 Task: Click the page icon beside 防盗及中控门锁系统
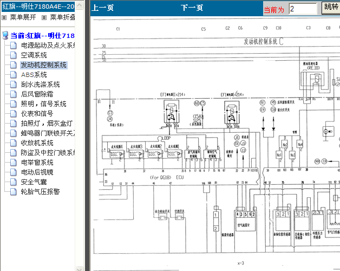(x=14, y=153)
